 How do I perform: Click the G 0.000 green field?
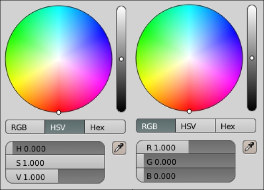pyautogui.click(x=186, y=161)
